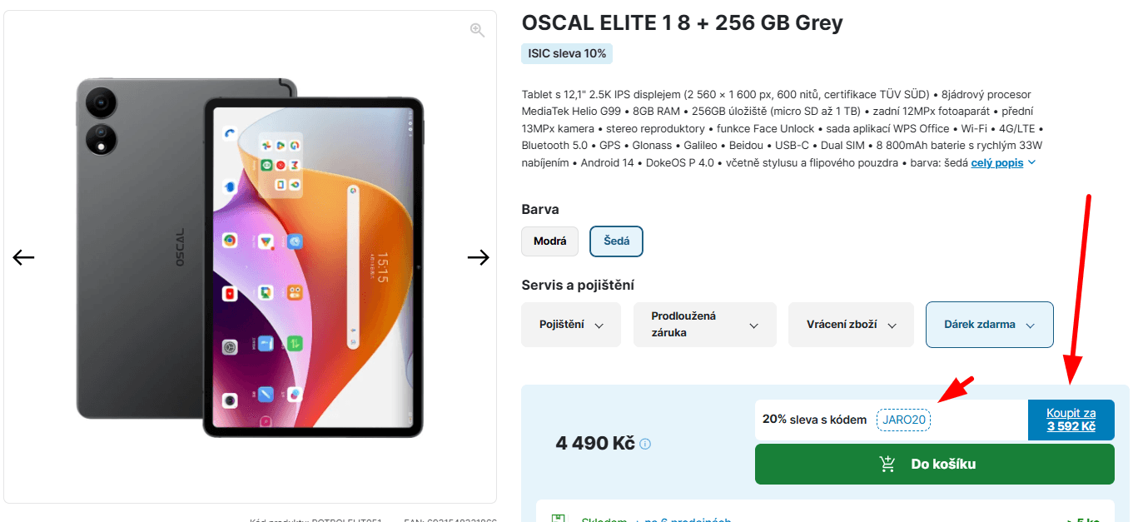Expand the full description via celý popis
The image size is (1133, 522).
tap(996, 162)
